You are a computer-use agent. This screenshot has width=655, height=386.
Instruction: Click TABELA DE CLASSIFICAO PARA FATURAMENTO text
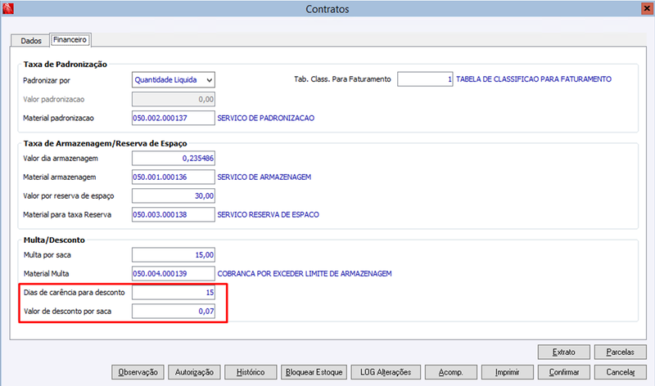534,79
